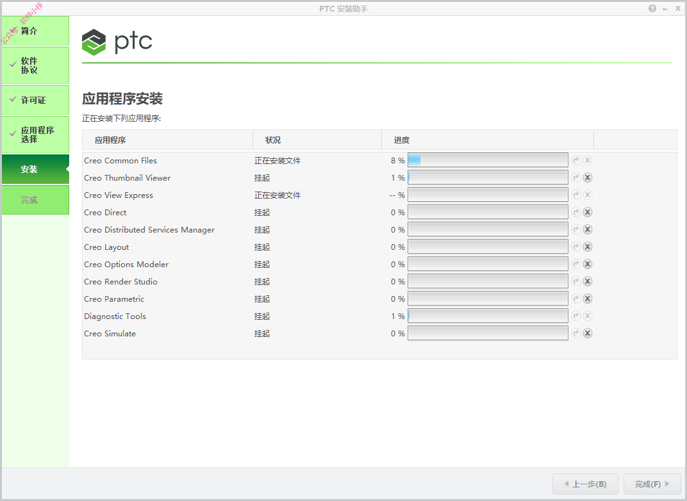Click retry icon for Creo Parametric
Image resolution: width=687 pixels, height=501 pixels.
(576, 299)
